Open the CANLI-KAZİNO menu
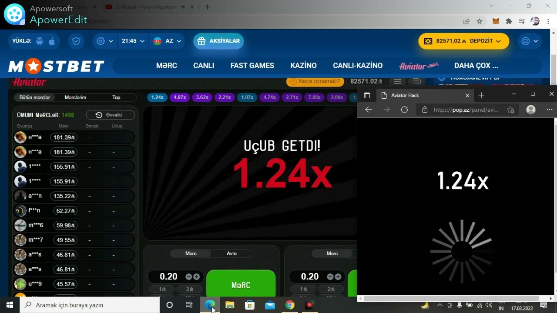The height and width of the screenshot is (313, 557). point(358,66)
